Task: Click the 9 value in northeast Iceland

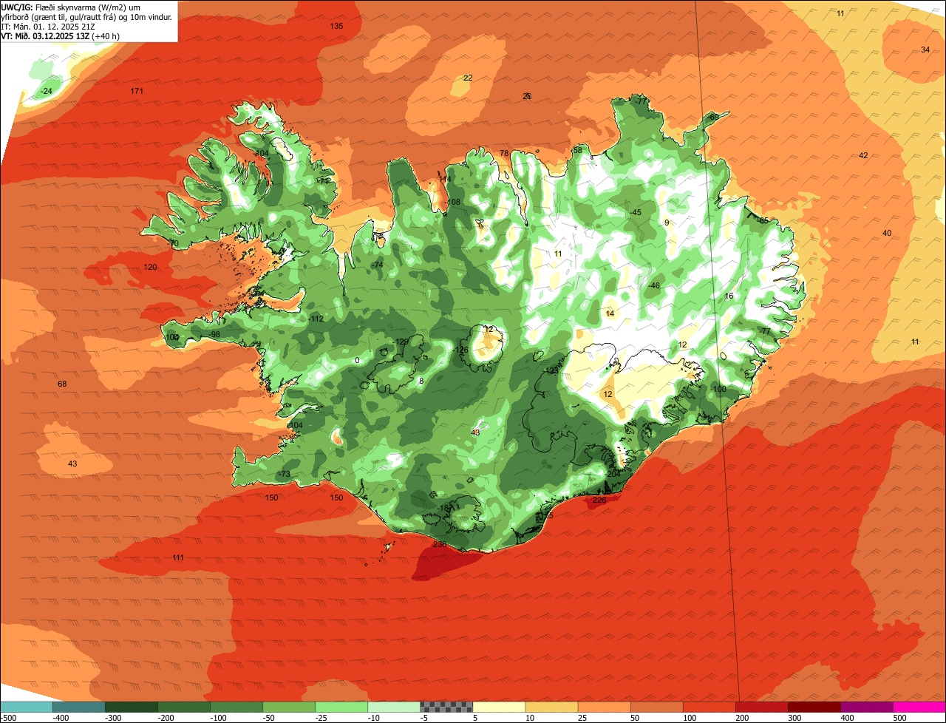Action: 666,223
